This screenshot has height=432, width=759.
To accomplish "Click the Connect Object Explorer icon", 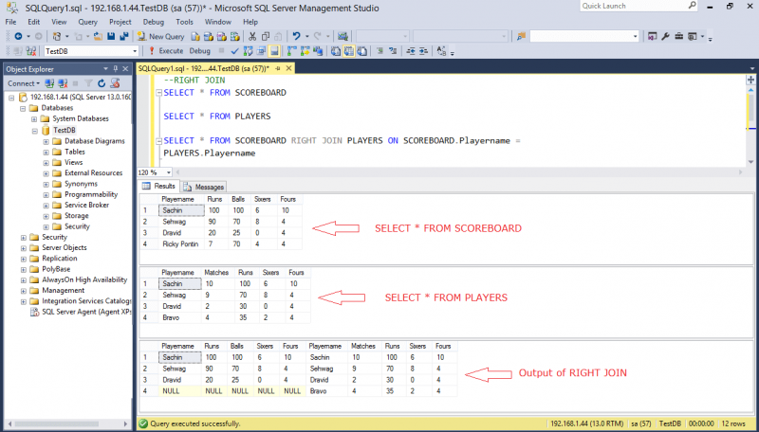I will click(x=48, y=83).
